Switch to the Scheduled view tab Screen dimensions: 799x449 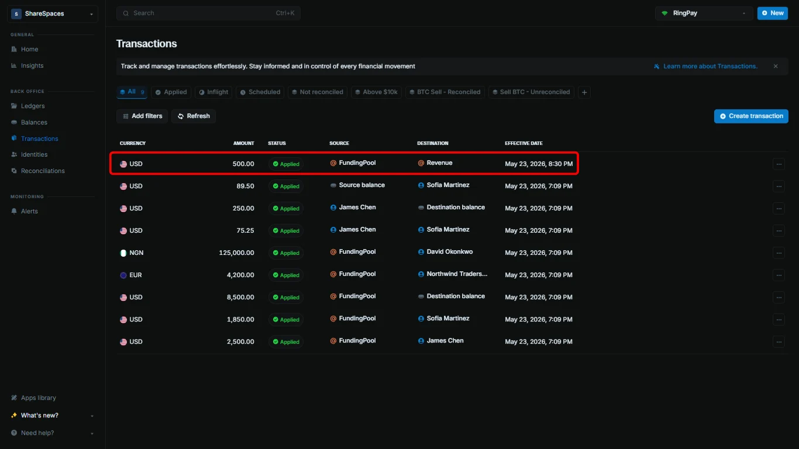tap(260, 92)
